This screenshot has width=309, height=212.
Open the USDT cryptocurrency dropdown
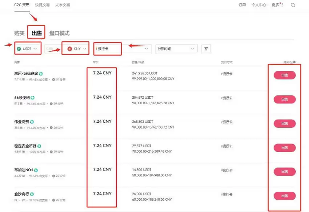(27, 48)
